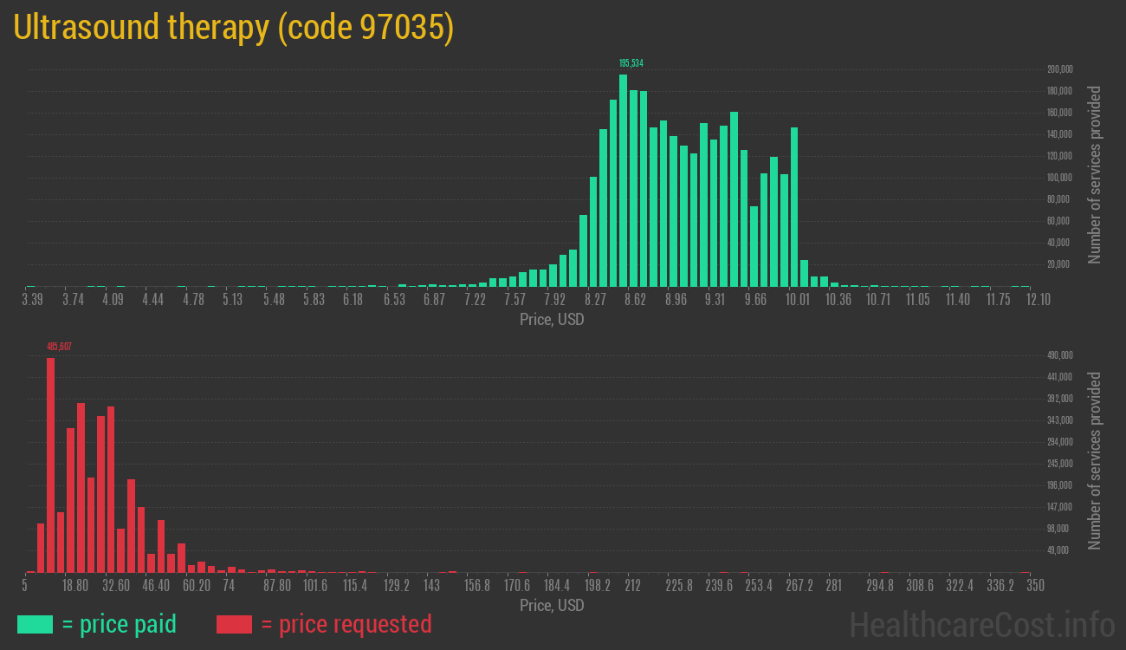
Task: Click the 485,607 peak value label
Action: click(59, 347)
